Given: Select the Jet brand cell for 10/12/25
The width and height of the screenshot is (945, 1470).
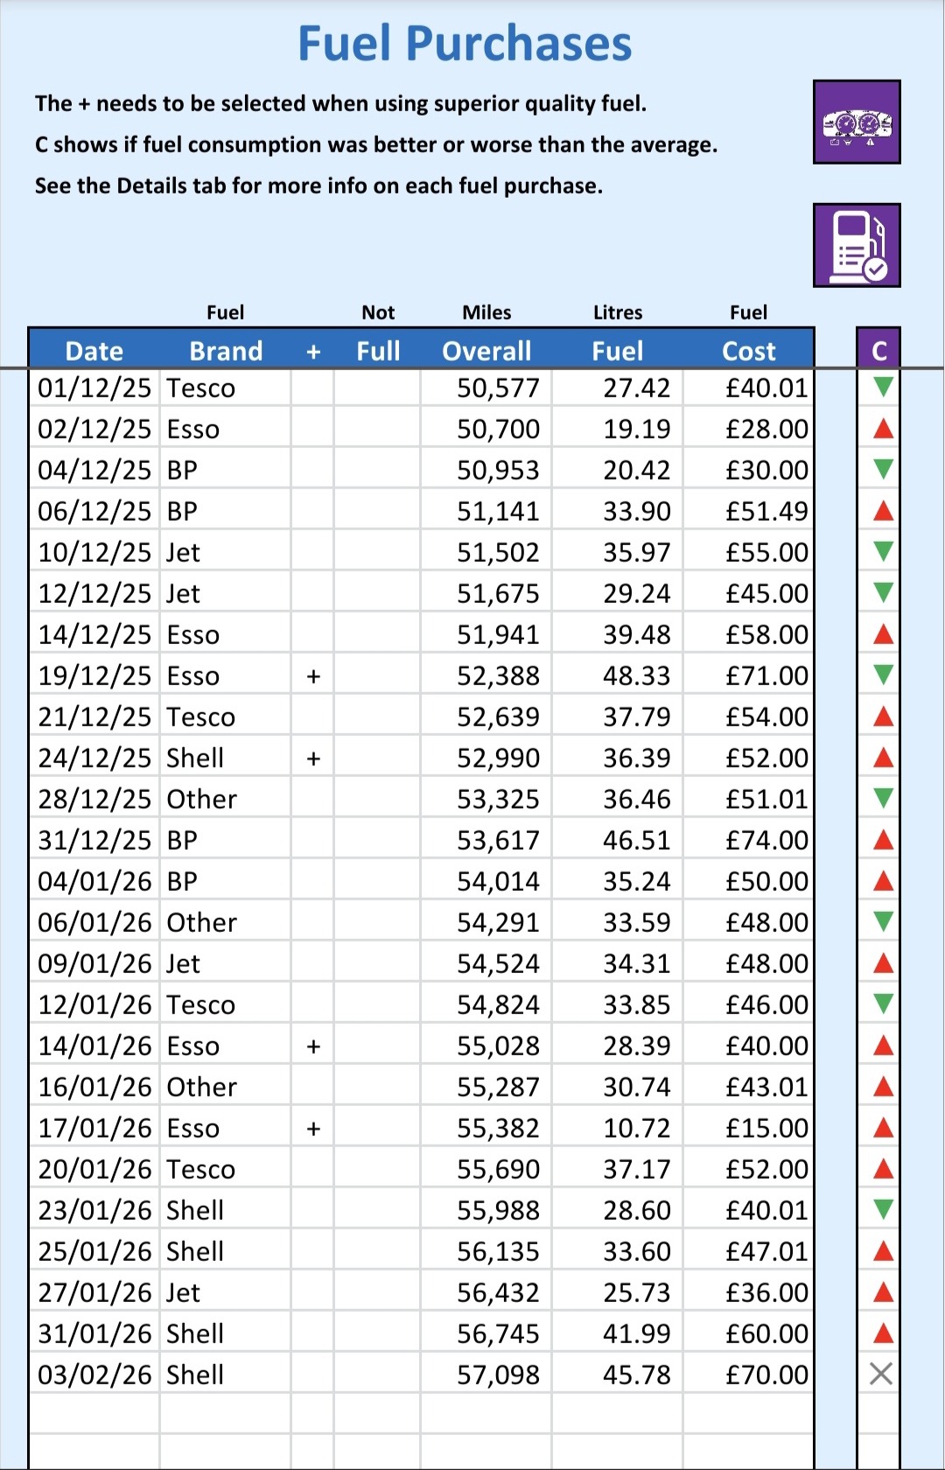Looking at the screenshot, I should point(225,553).
